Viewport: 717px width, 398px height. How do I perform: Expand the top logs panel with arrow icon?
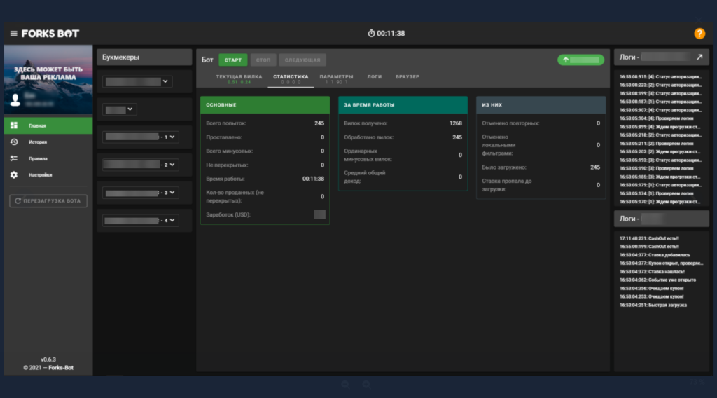point(699,57)
